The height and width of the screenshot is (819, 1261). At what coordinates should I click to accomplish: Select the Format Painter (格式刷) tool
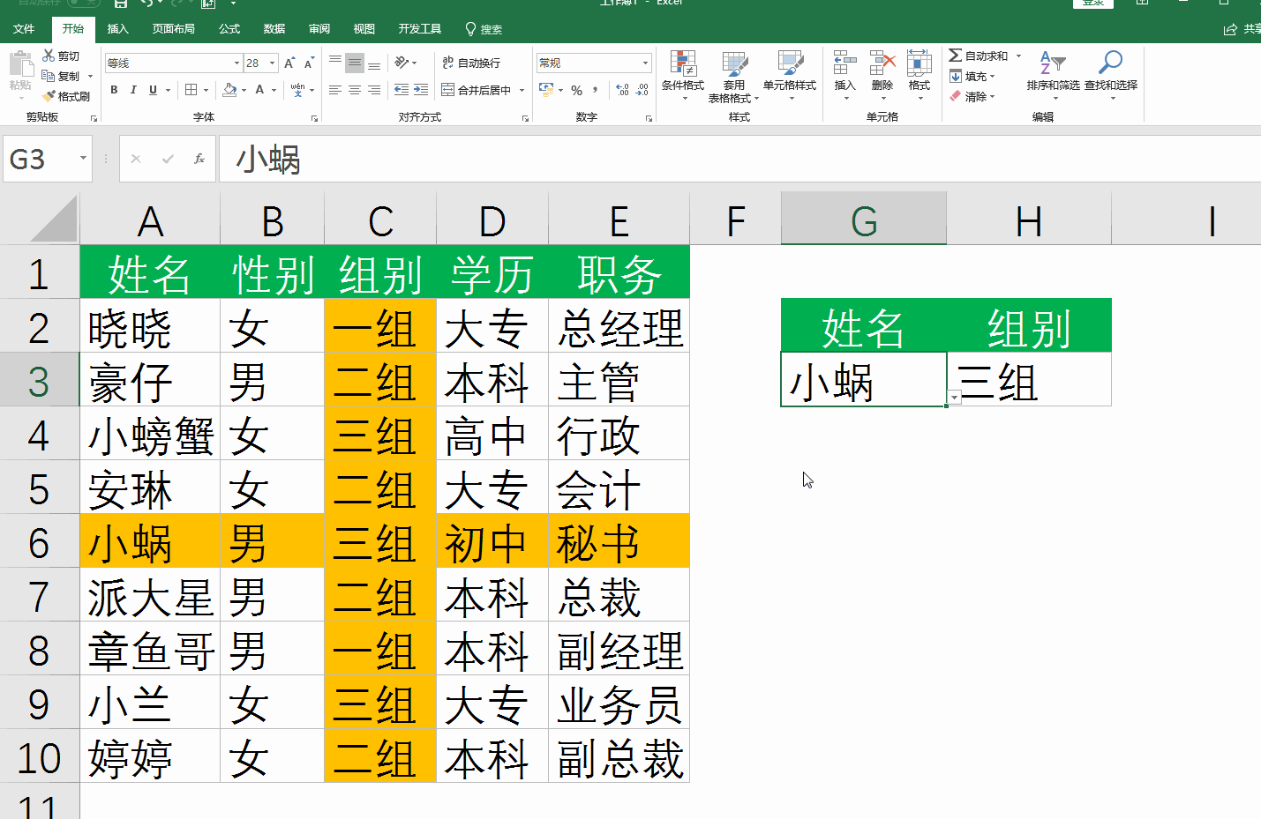(x=66, y=96)
